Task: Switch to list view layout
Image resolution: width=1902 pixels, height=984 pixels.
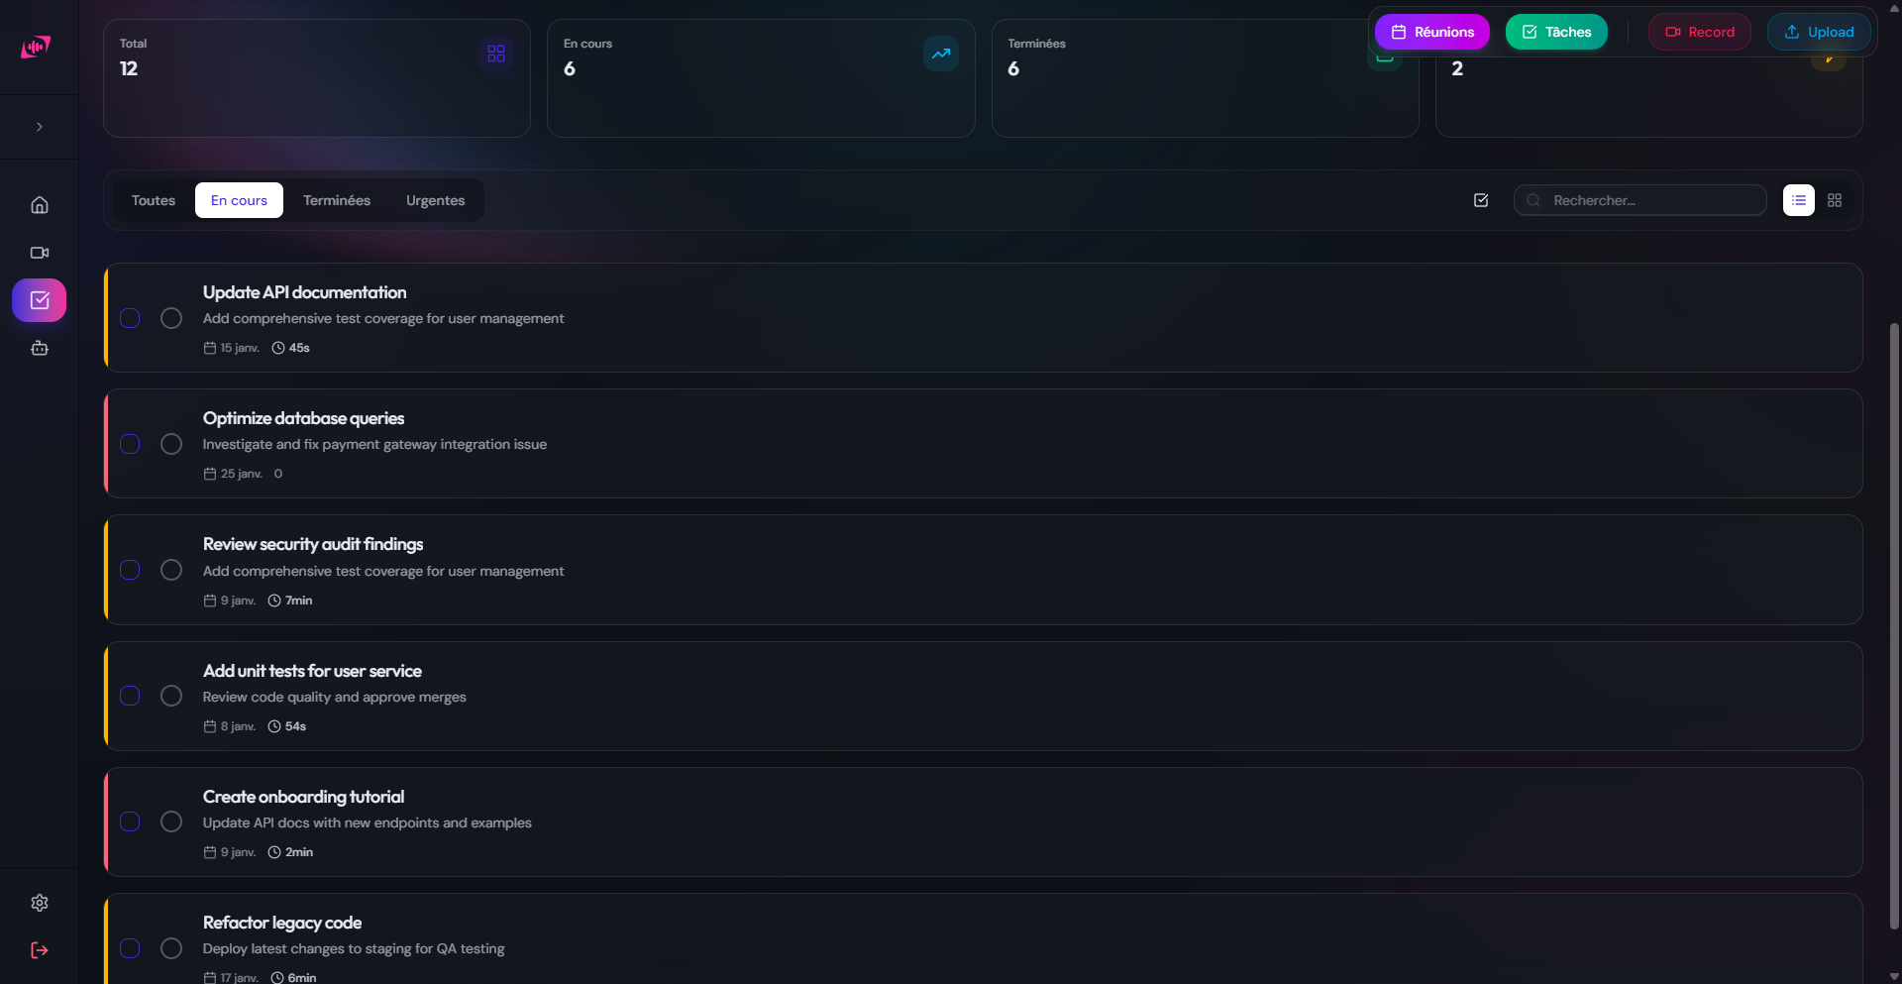Action: pyautogui.click(x=1799, y=200)
